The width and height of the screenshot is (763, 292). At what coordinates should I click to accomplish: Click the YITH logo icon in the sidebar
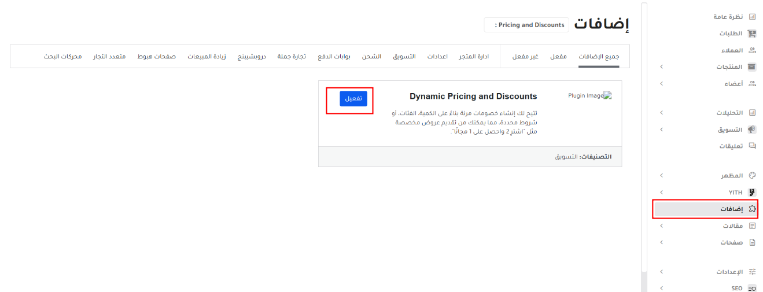pyautogui.click(x=753, y=192)
